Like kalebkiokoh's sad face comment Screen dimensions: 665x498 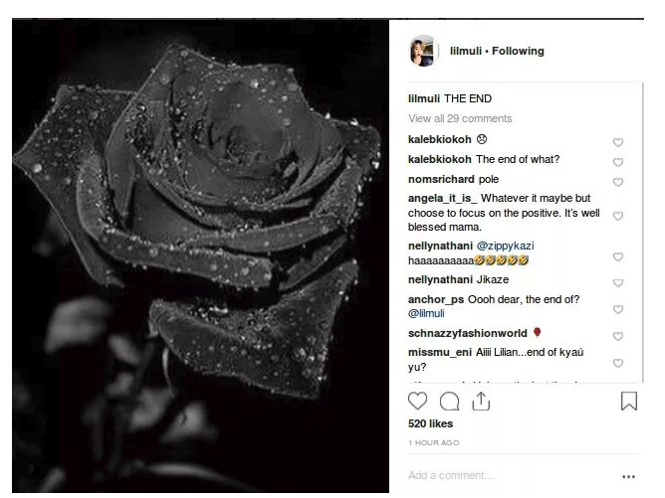pyautogui.click(x=618, y=143)
